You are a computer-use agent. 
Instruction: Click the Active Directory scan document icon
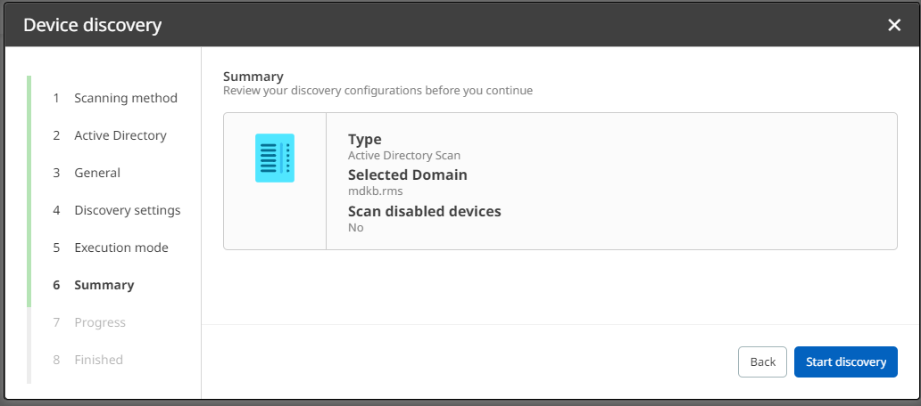point(275,158)
